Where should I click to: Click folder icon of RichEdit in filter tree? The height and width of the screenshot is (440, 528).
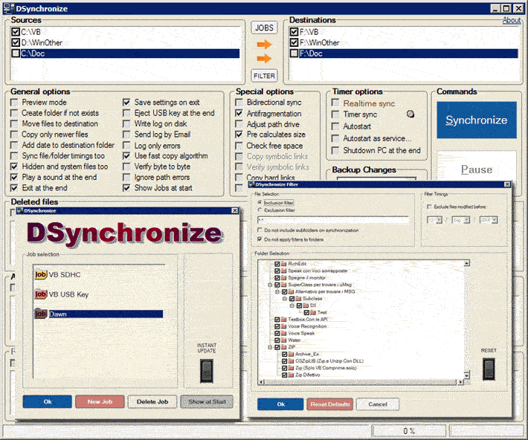coord(283,264)
